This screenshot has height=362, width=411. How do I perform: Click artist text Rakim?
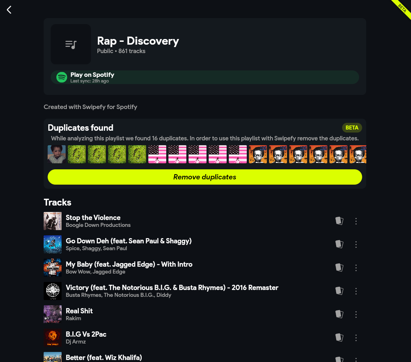[x=73, y=318]
